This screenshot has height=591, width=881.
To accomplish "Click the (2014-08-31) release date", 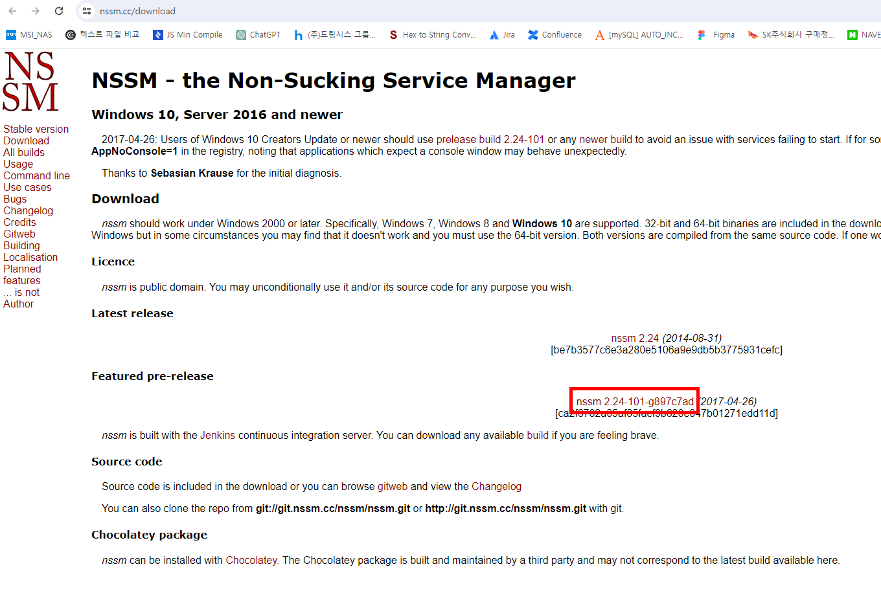I will [692, 339].
